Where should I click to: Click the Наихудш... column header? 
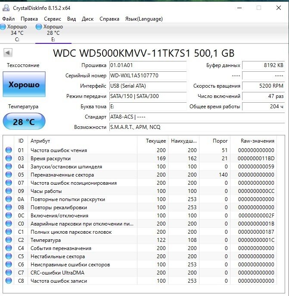click(183, 141)
